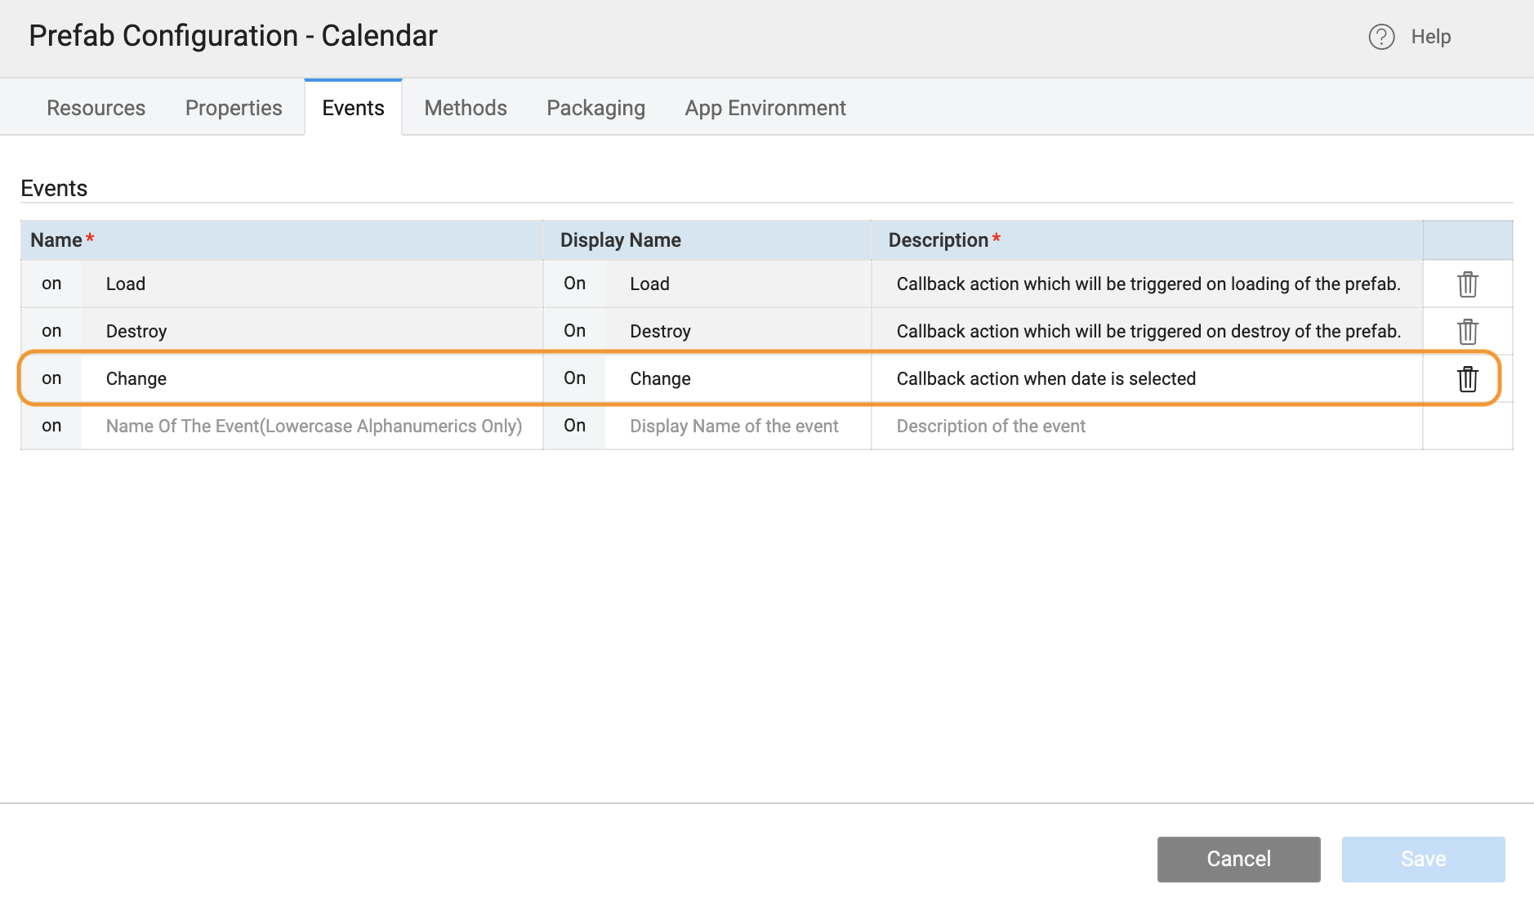Viewport: 1534px width, 907px height.
Task: Open the Methods tab
Action: pos(465,107)
